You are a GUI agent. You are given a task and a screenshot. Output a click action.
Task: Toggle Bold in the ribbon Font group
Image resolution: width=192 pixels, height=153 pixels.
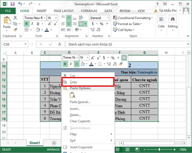[26, 24]
